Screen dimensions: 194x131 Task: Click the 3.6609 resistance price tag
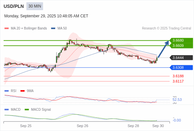(x=182, y=46)
